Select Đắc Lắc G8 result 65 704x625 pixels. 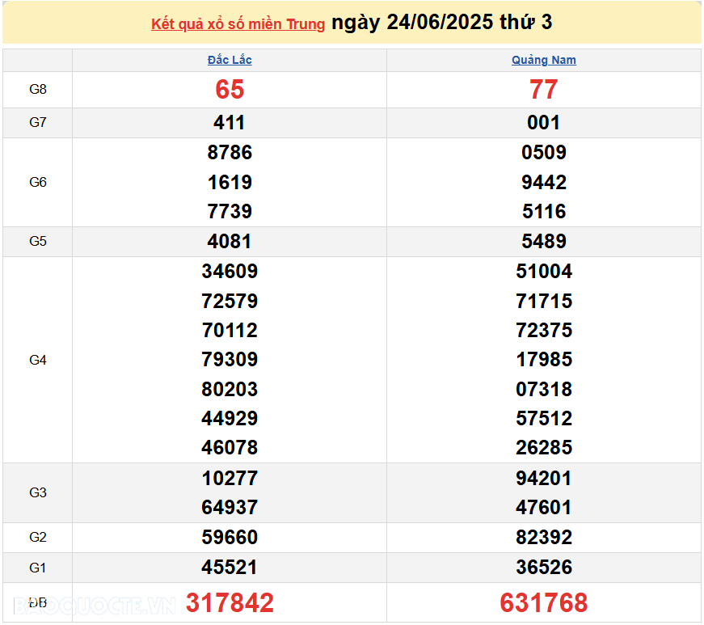tap(230, 90)
